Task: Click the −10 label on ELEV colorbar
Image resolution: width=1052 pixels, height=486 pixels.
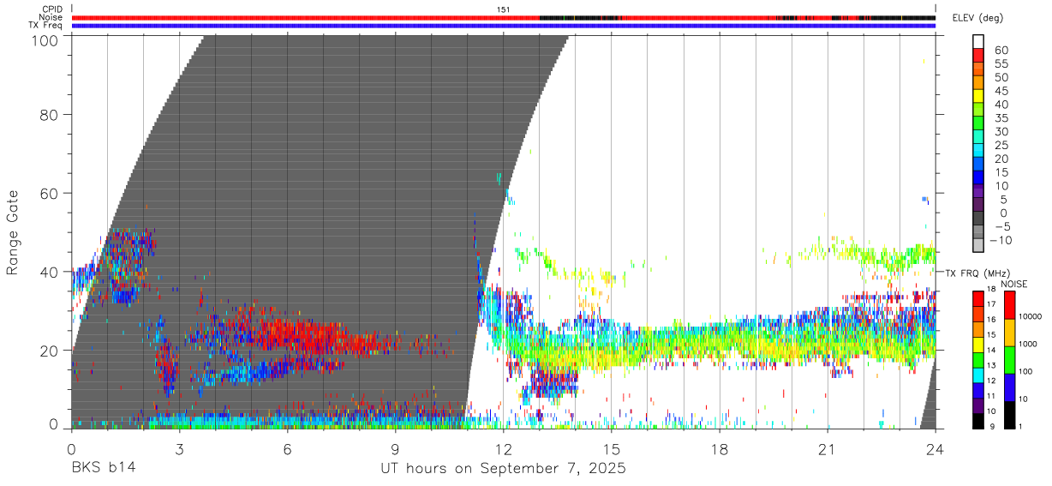Action: [x=1001, y=241]
